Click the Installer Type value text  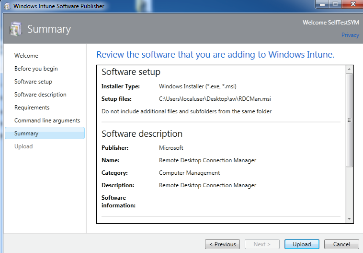tap(197, 86)
